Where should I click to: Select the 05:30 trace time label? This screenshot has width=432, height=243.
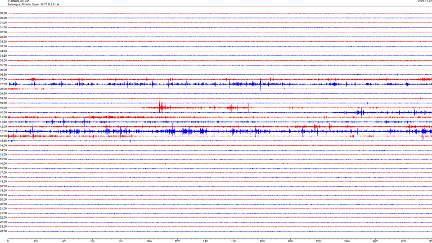[x=3, y=65]
